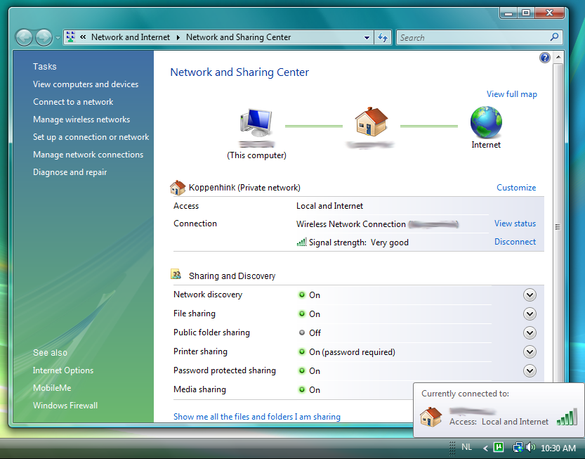The height and width of the screenshot is (459, 585).
Task: Open Manage wireless networks task
Action: (81, 119)
